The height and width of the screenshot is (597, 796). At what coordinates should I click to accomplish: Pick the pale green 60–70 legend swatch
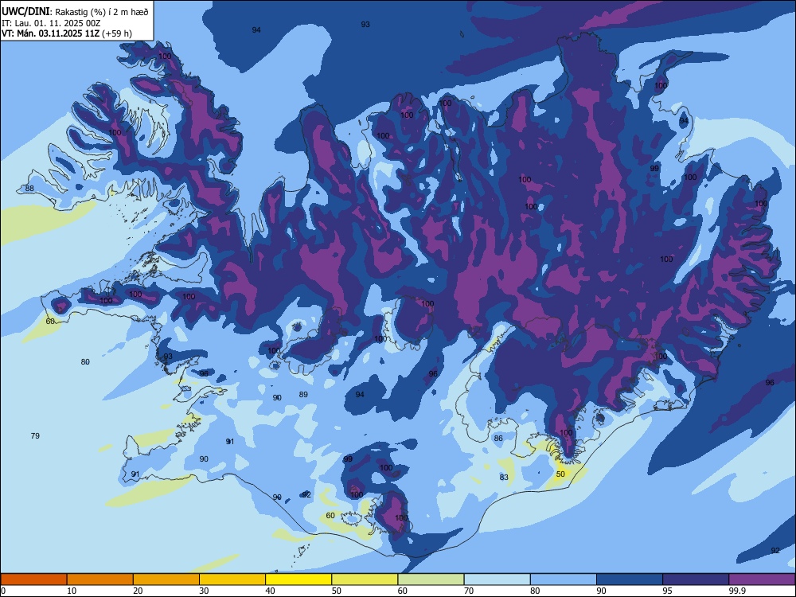click(431, 579)
